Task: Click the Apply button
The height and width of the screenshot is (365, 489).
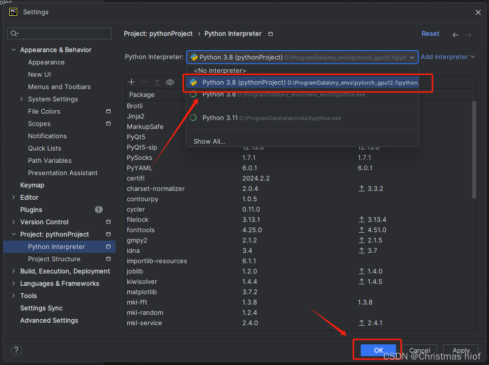Action: click(x=461, y=350)
